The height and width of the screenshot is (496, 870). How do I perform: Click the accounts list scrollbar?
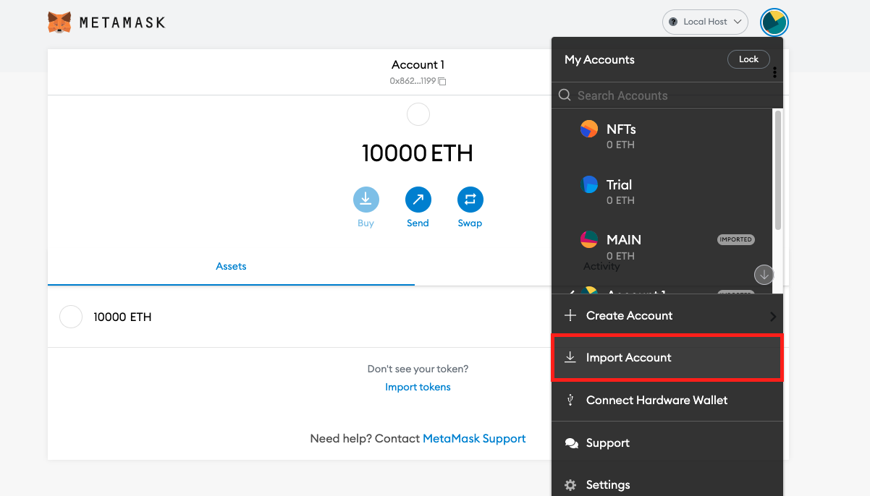(778, 171)
